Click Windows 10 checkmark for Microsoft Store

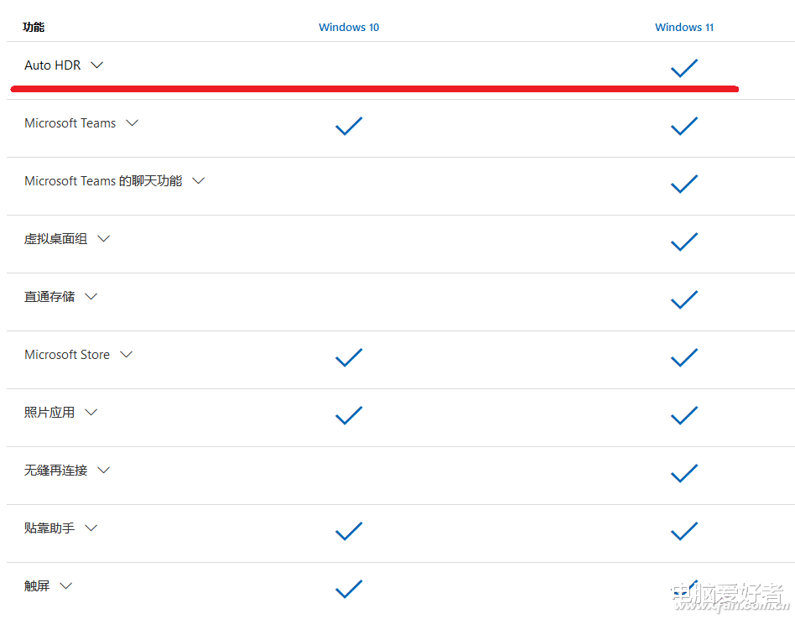click(x=349, y=357)
